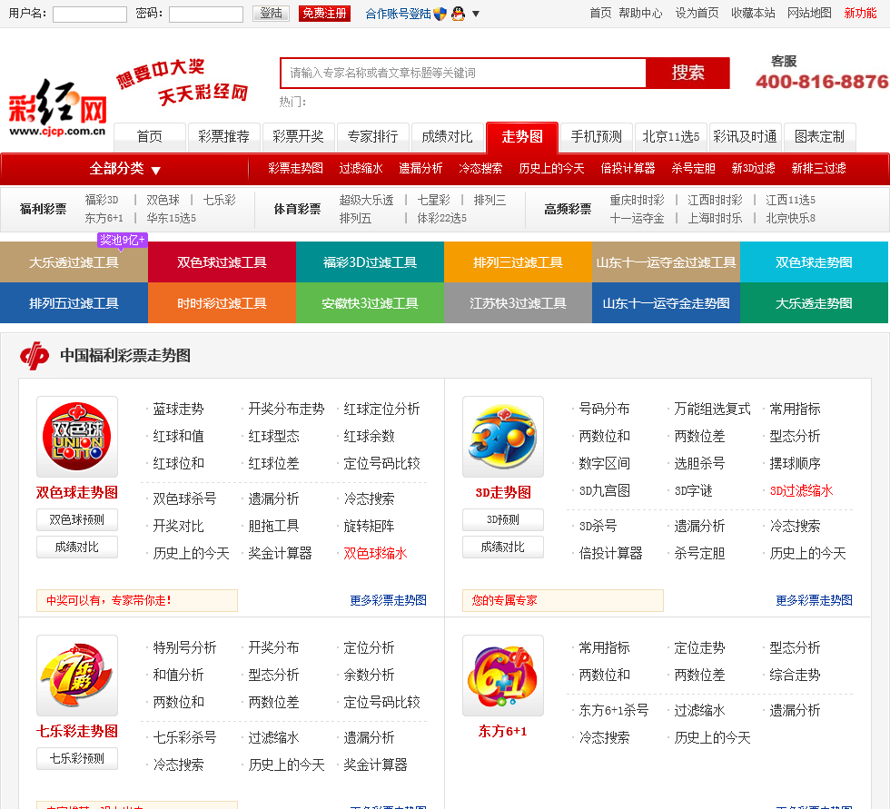Open the cyan 双色球走势图 tile

click(x=814, y=262)
